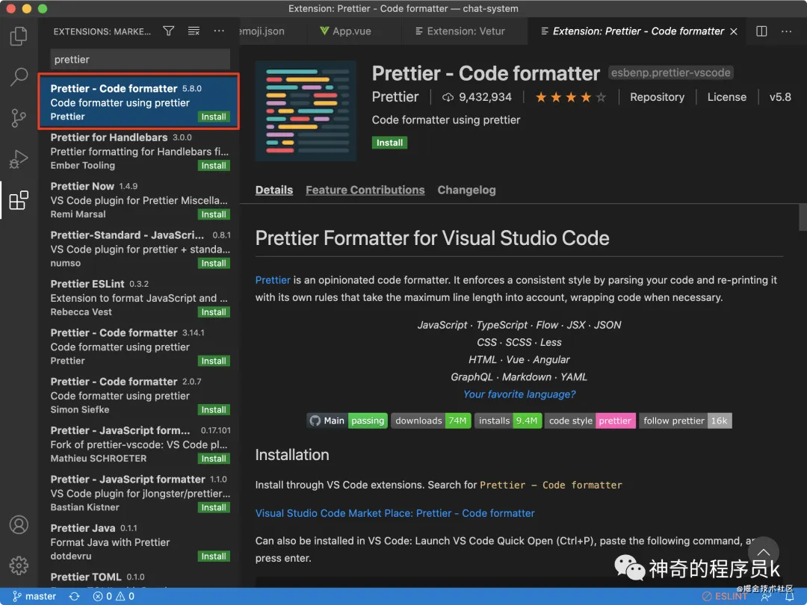Open the master branch picker in status bar
The width and height of the screenshot is (807, 605).
pyautogui.click(x=34, y=597)
